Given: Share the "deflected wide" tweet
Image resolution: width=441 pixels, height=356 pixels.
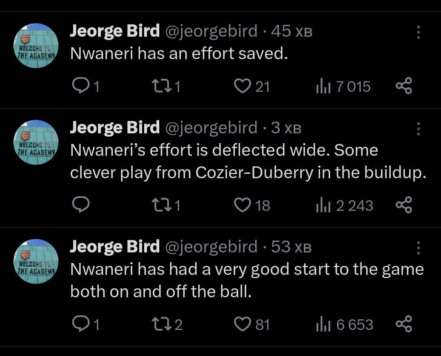Looking at the screenshot, I should (x=404, y=205).
